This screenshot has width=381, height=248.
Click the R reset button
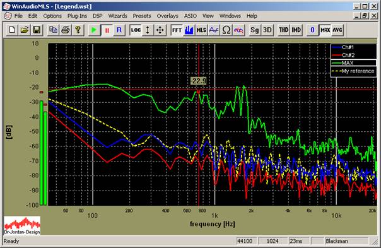[x=119, y=30]
